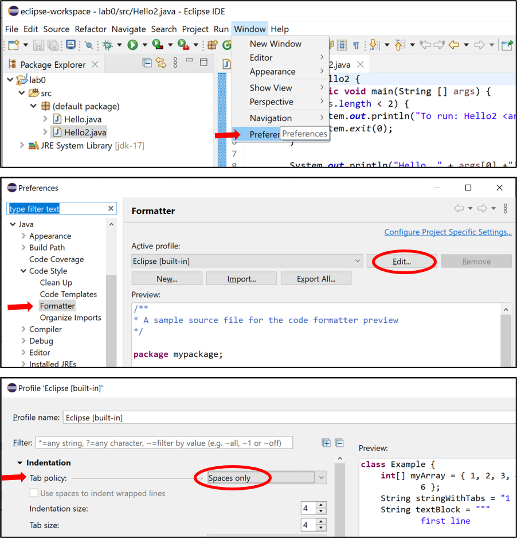
Task: Click Preferences dialog back arrow
Action: [459, 208]
